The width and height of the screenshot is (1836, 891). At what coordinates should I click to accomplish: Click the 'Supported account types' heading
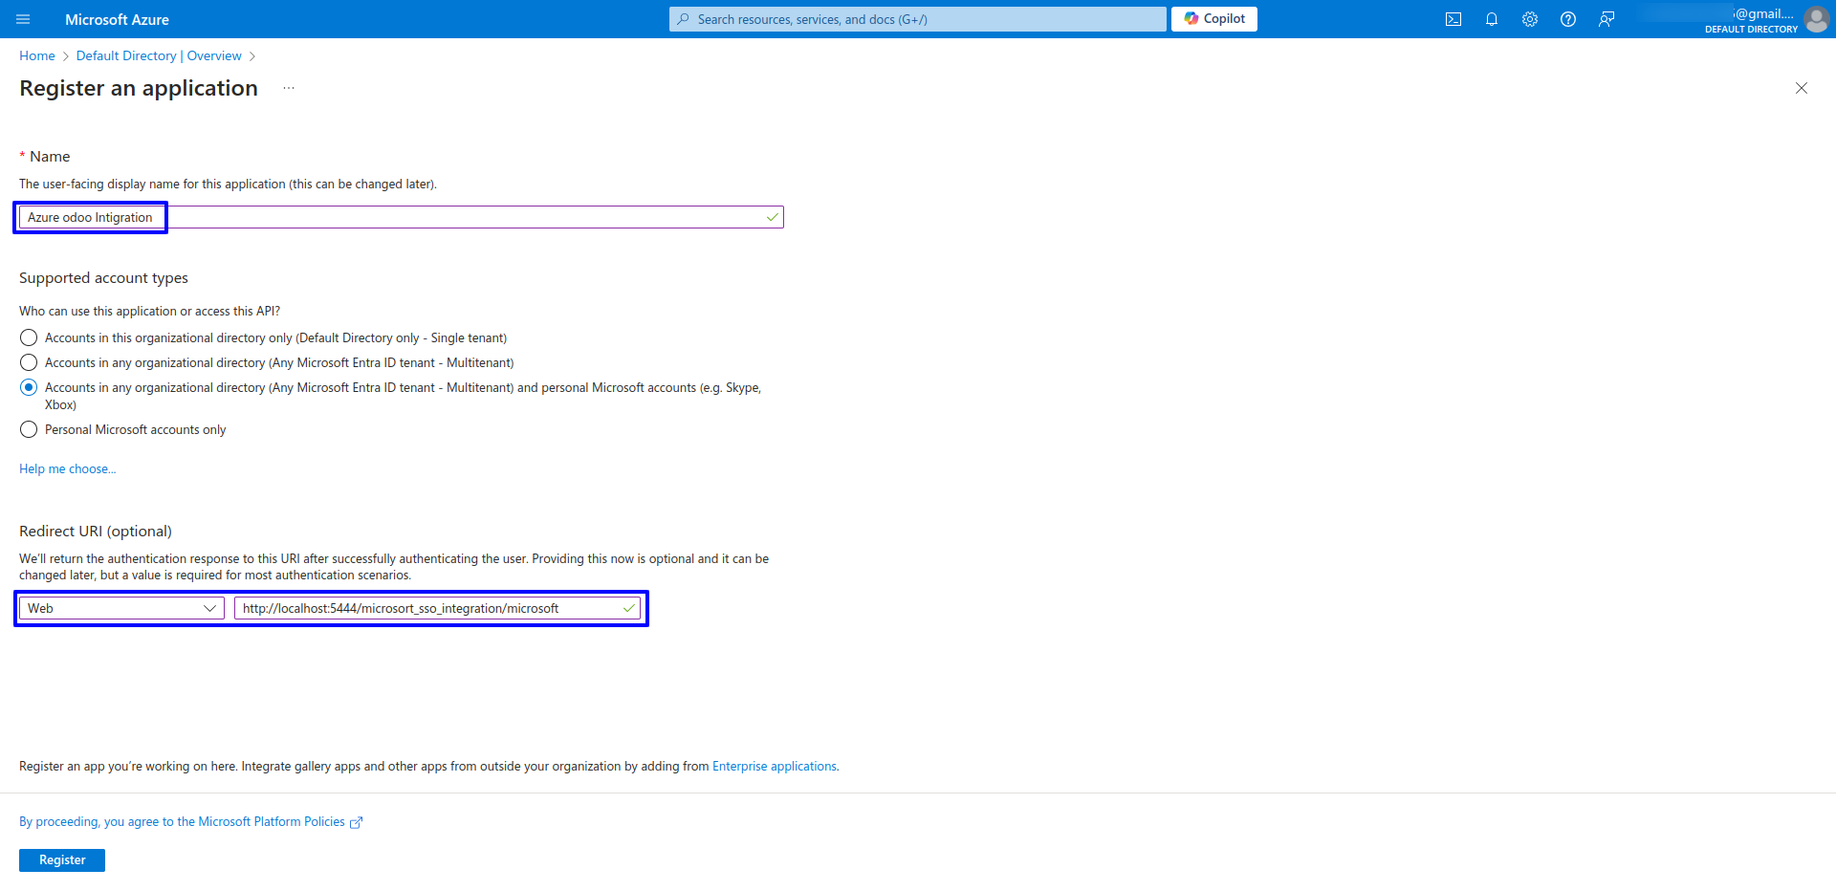coord(103,278)
